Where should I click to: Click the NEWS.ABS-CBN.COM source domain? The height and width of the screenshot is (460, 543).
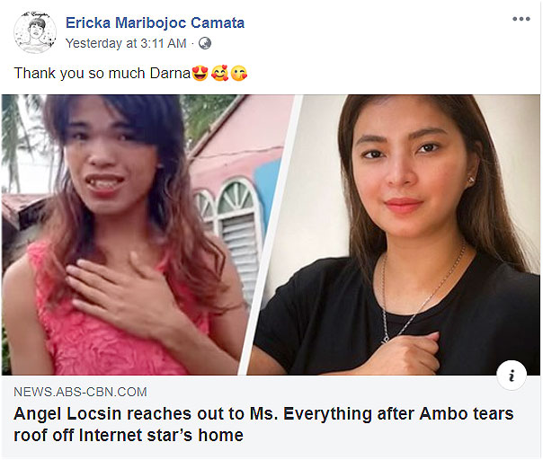point(80,392)
